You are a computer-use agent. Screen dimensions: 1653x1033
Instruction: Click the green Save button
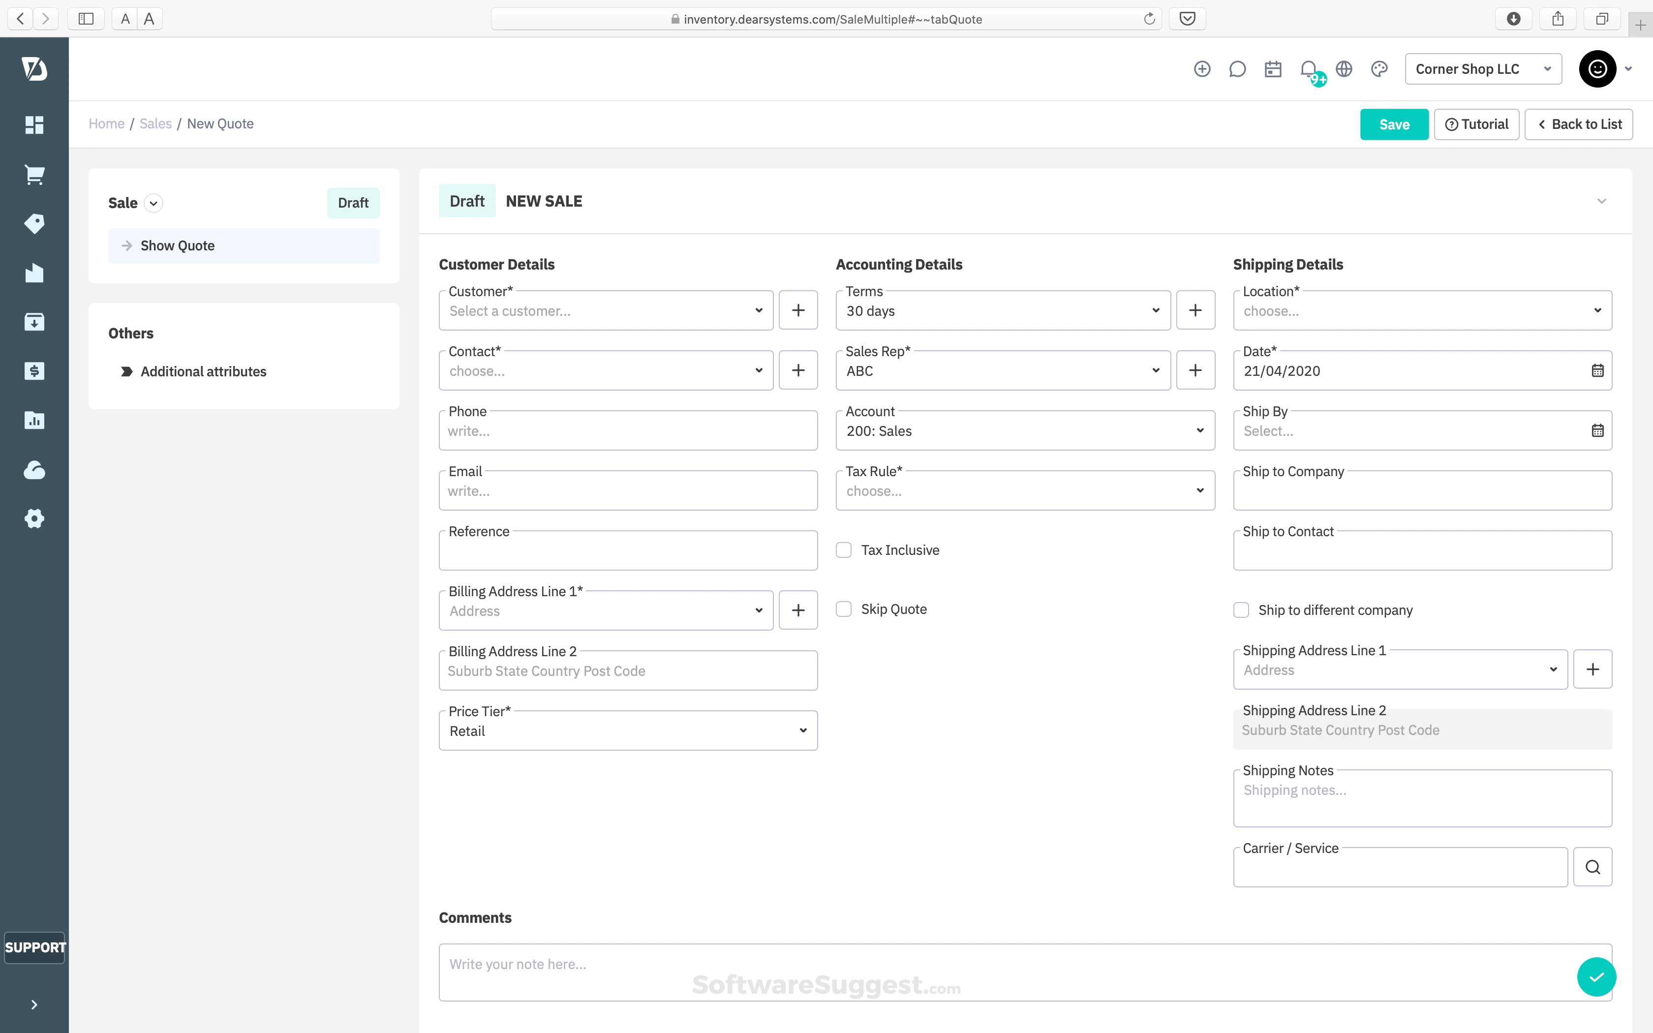[x=1393, y=124]
